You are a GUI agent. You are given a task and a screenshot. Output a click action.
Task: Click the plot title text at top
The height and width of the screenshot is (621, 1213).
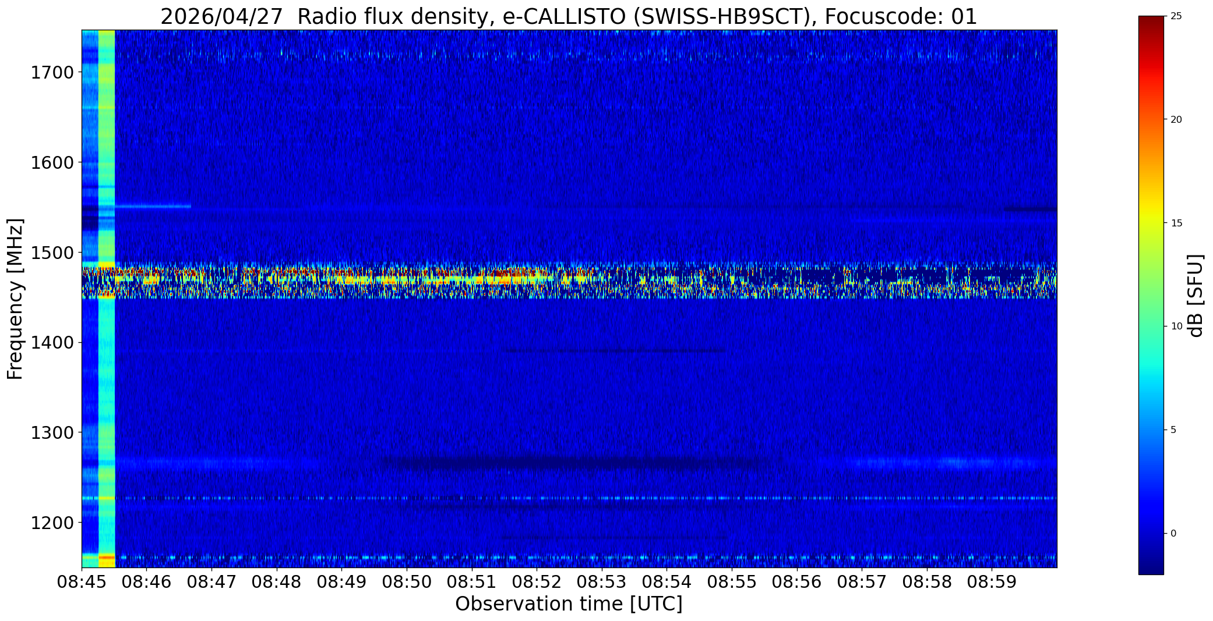pyautogui.click(x=569, y=16)
